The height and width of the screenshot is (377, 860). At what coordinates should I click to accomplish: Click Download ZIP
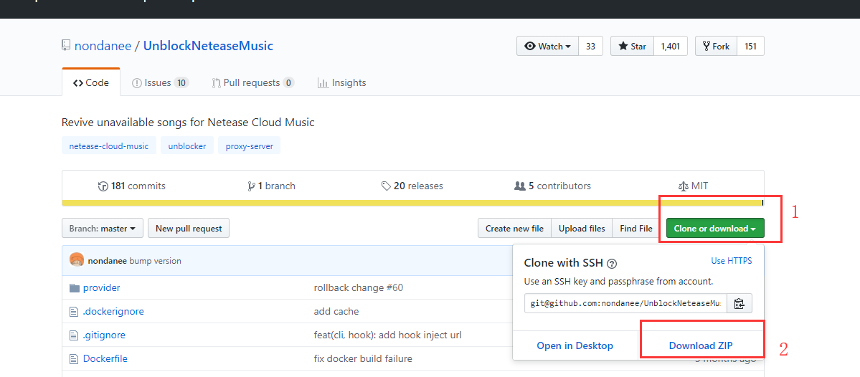700,345
